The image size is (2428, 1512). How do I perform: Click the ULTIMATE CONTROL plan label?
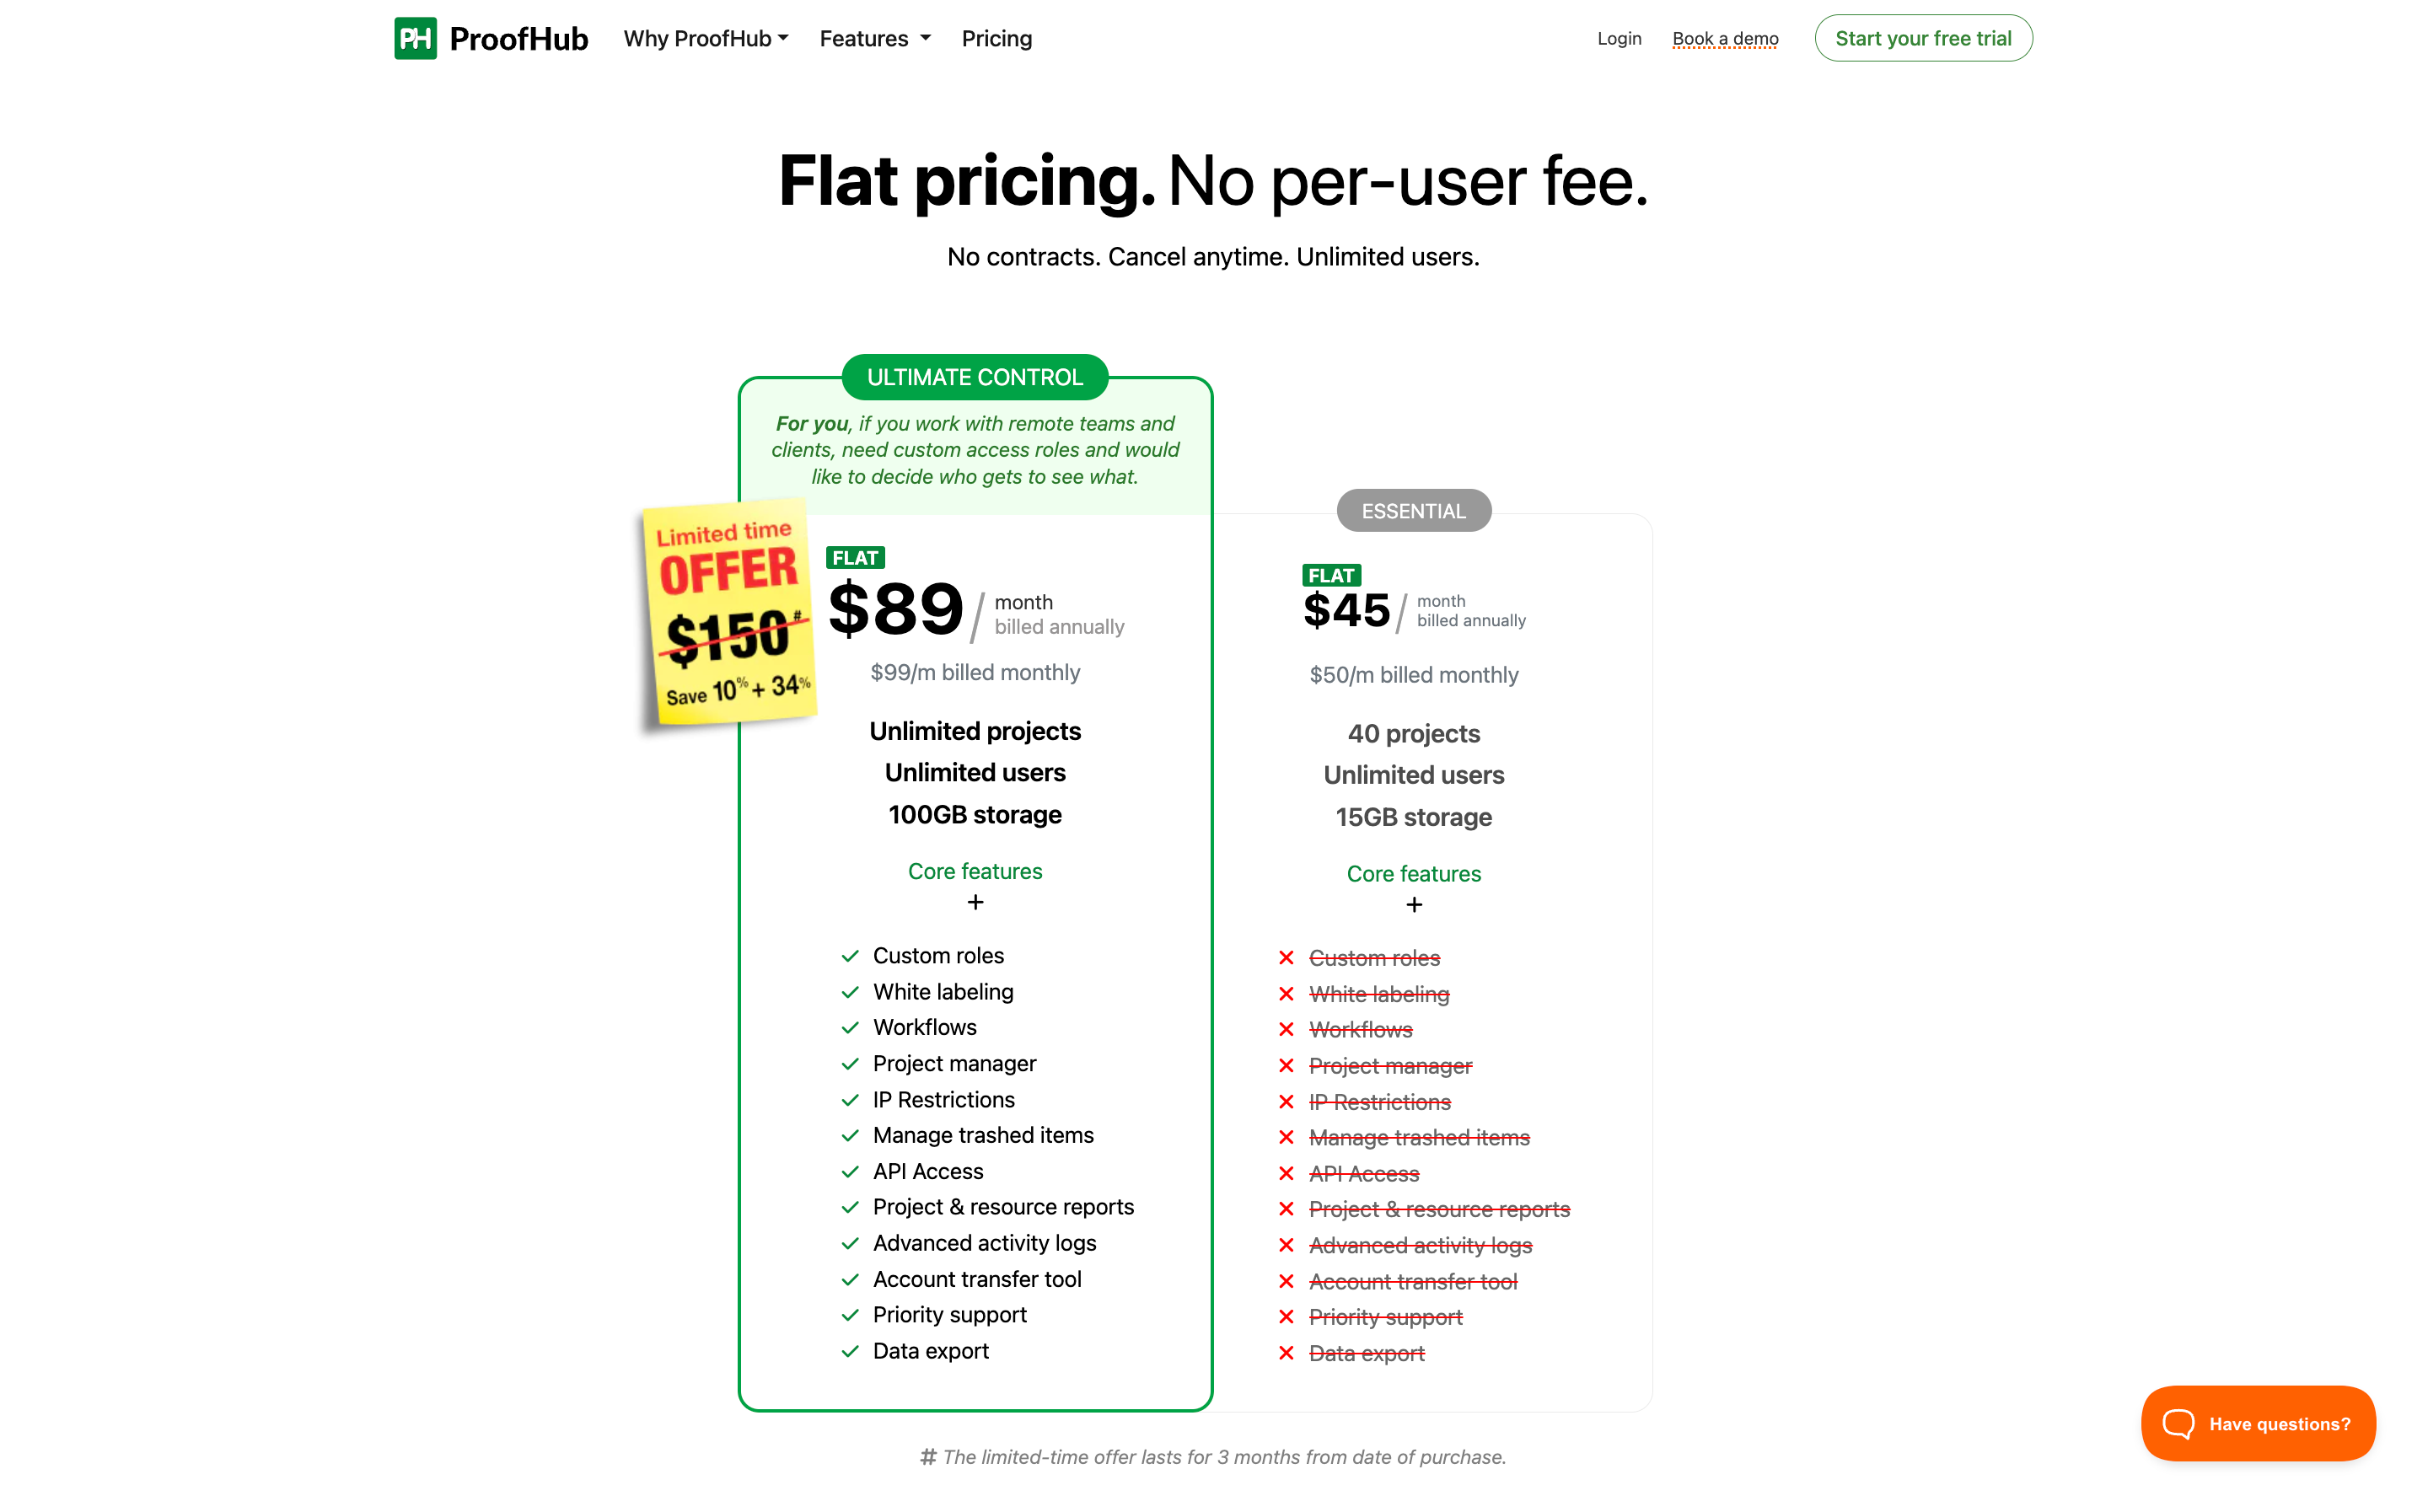[975, 377]
